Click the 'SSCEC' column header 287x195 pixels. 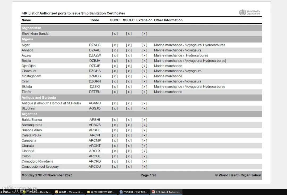(129, 20)
